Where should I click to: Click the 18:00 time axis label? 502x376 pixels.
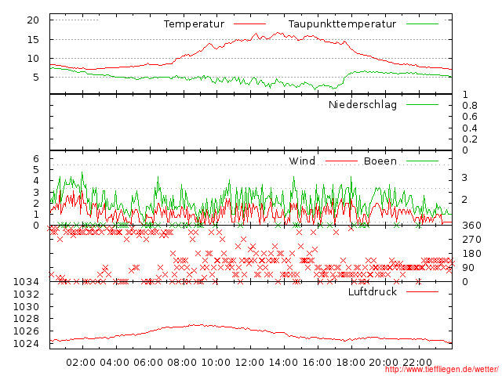pyautogui.click(x=351, y=363)
